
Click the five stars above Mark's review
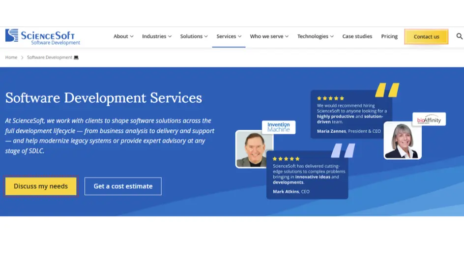click(286, 159)
